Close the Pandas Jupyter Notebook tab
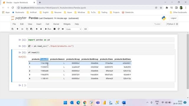 [x=34, y=2]
